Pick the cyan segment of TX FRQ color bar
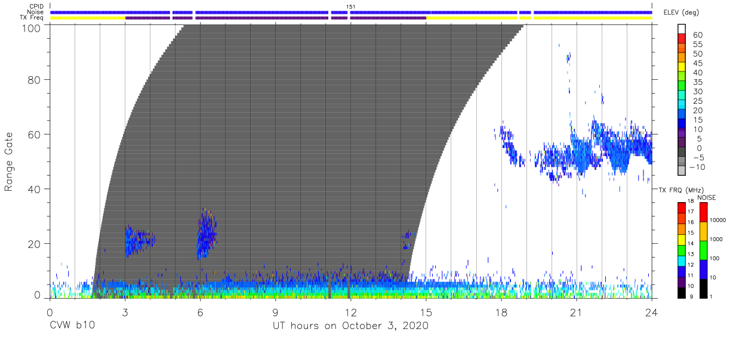 [x=680, y=261]
